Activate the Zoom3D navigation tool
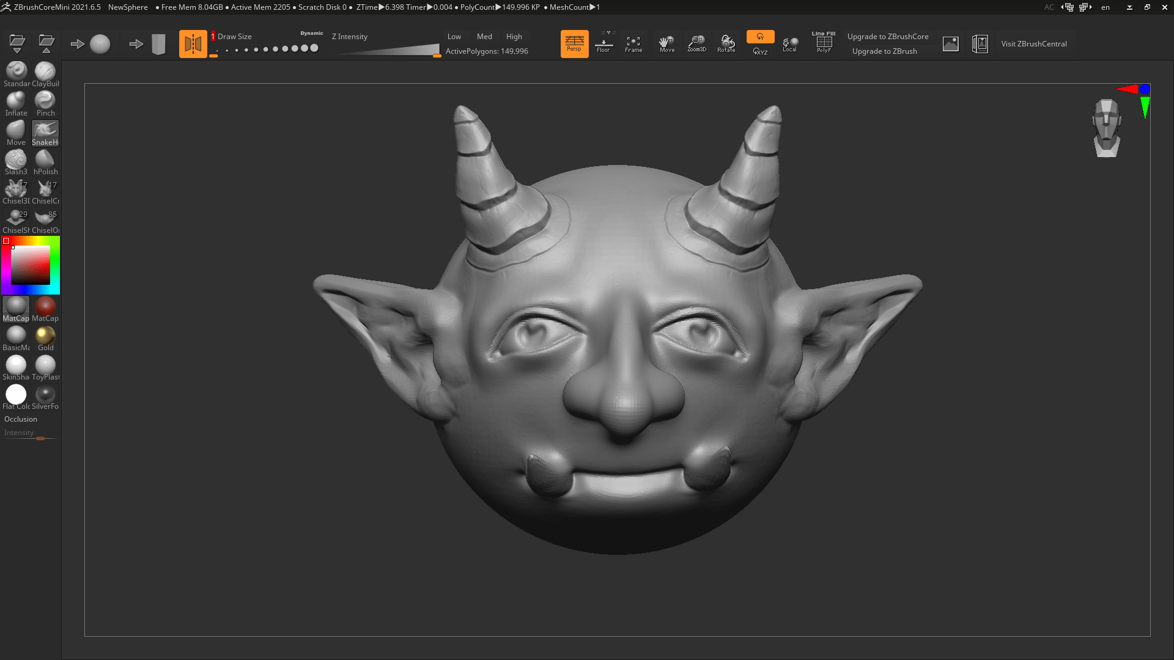The image size is (1174, 660). tap(696, 43)
